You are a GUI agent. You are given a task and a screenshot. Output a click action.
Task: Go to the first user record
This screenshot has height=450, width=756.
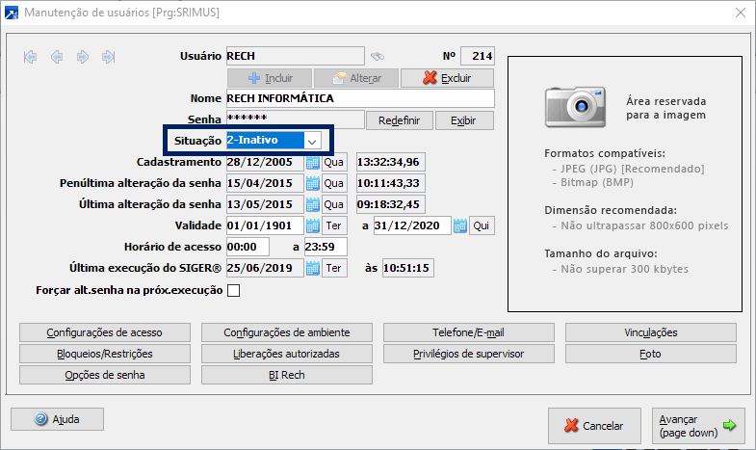[x=31, y=57]
